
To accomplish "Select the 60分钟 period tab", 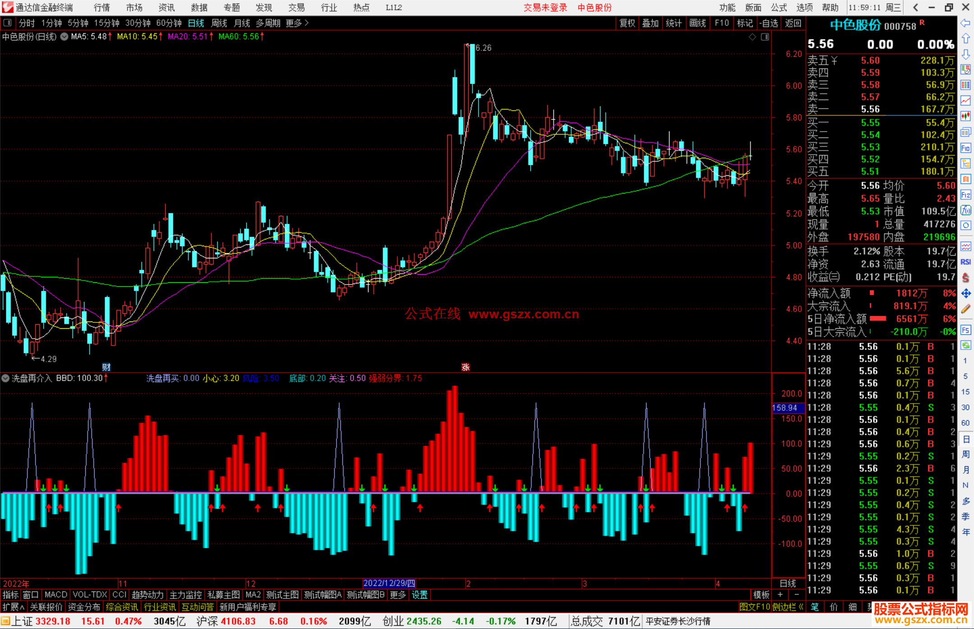I will (169, 23).
